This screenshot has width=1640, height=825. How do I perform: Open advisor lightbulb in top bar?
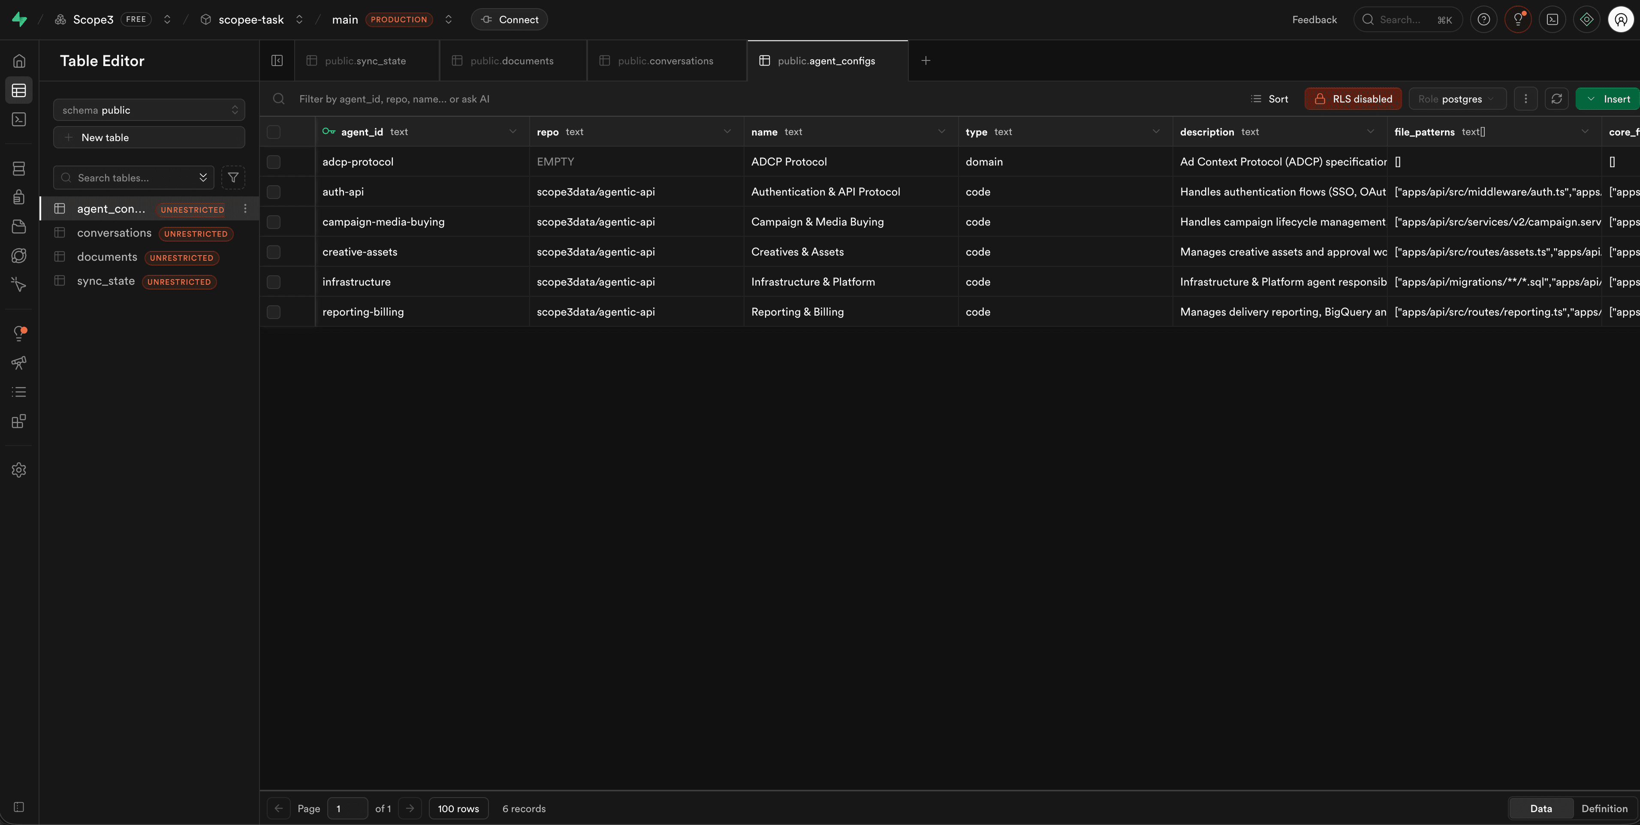point(1518,19)
